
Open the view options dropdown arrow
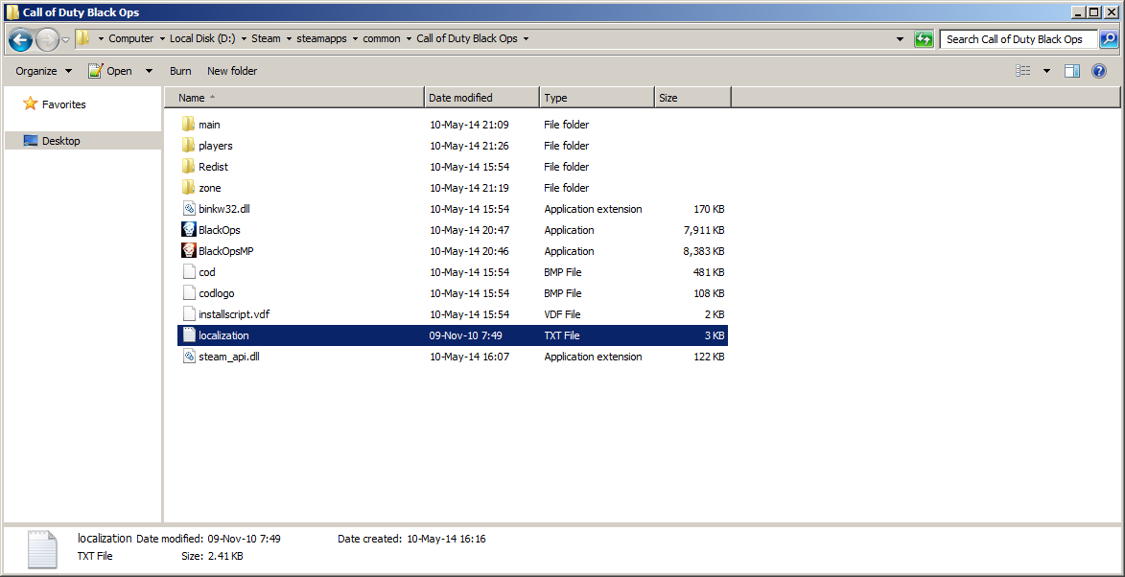[x=1046, y=71]
